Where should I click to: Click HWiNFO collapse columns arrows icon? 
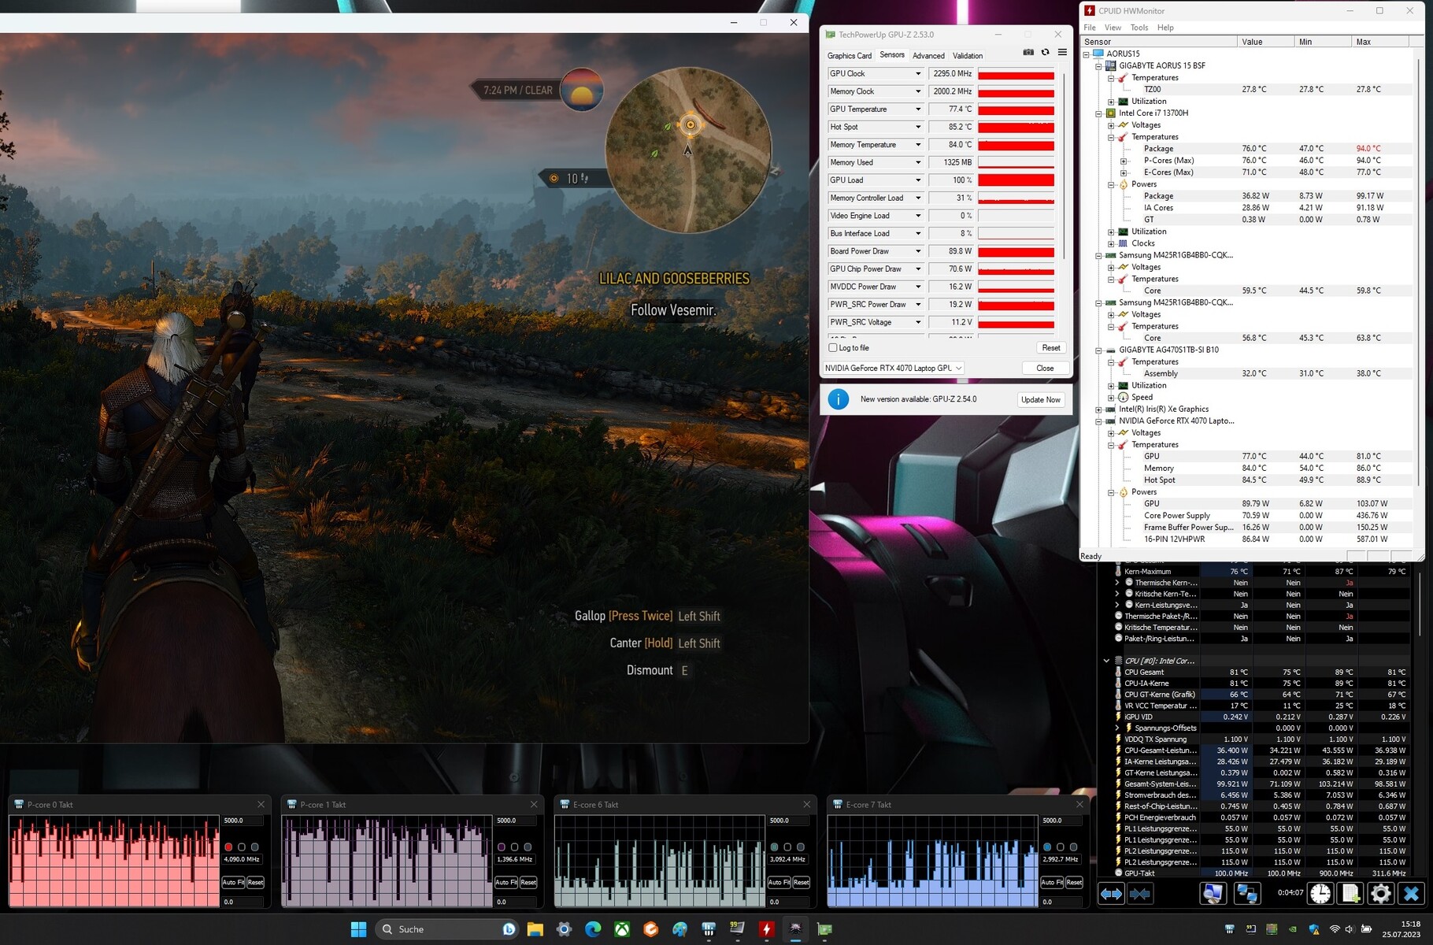(1139, 894)
